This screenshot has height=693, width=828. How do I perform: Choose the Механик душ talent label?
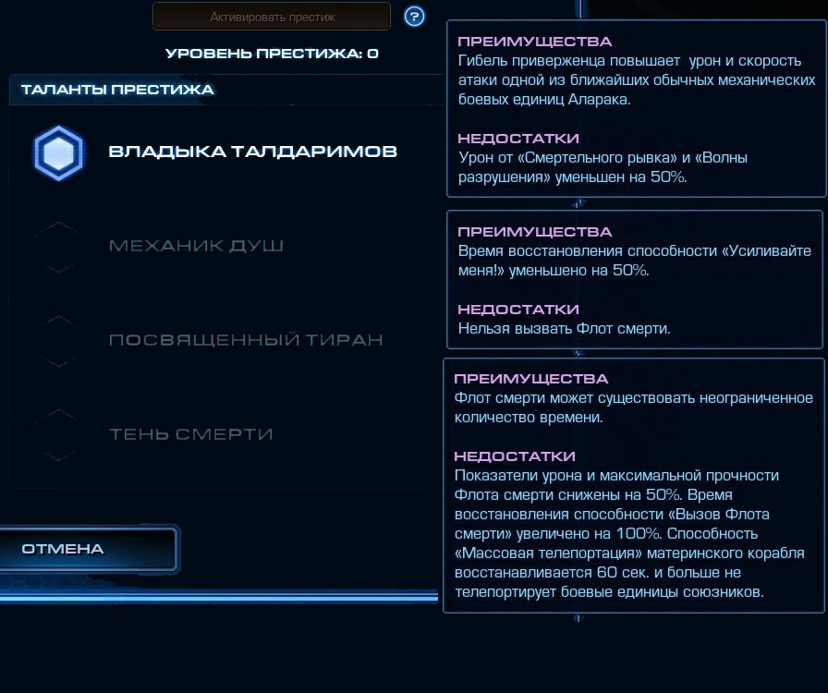coord(196,246)
